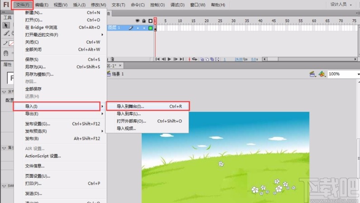Open the 修改(M) menu
The image size is (360, 203).
(99, 5)
